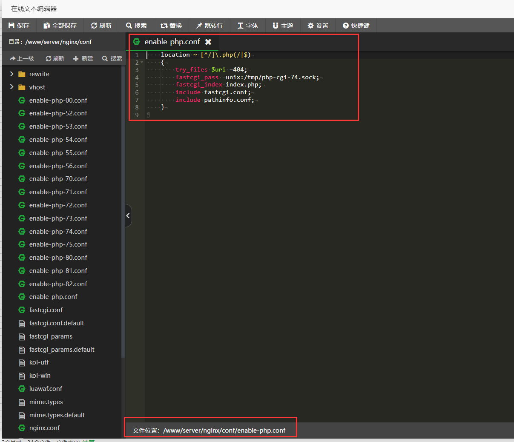Click the mime.types.default document icon
The image size is (514, 442).
(22, 416)
